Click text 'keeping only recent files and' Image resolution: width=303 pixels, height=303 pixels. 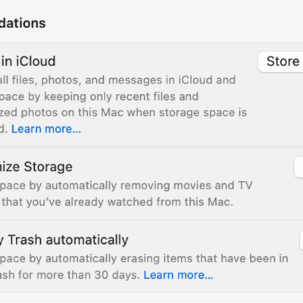point(121,96)
